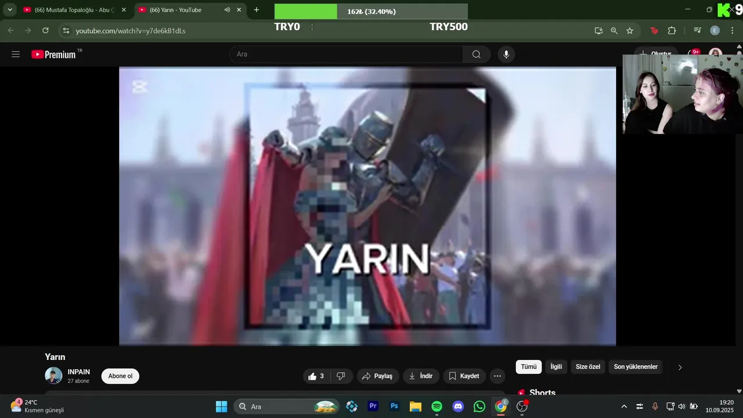Open INPAIN channel name link
The height and width of the screenshot is (418, 743).
click(x=79, y=372)
